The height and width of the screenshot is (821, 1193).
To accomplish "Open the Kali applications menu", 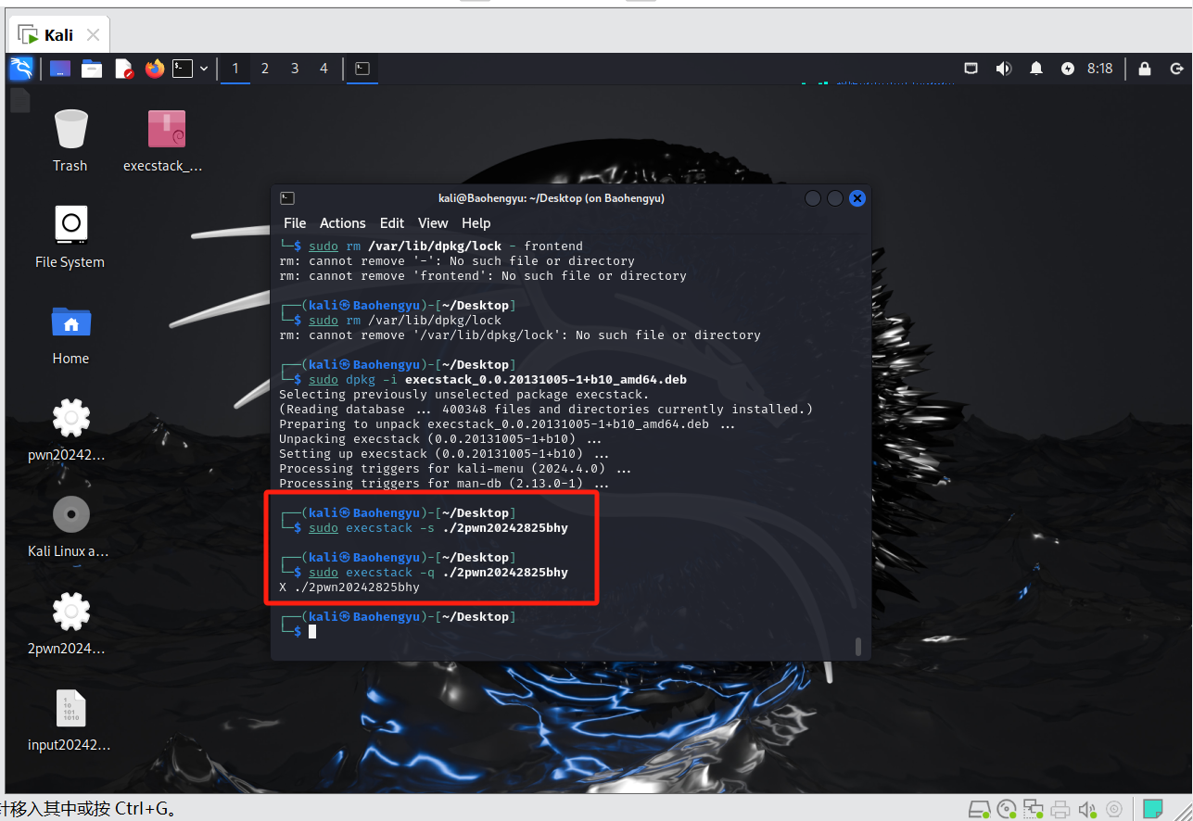I will click(21, 68).
